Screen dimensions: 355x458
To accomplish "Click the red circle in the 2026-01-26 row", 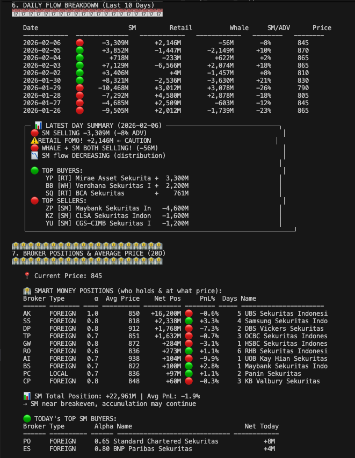I will 80,111.
